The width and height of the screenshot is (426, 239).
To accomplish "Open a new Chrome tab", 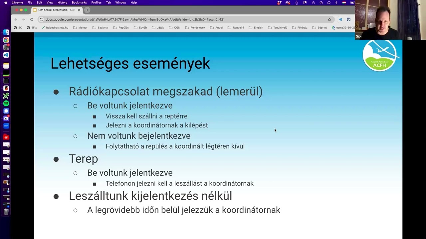I will (87, 10).
